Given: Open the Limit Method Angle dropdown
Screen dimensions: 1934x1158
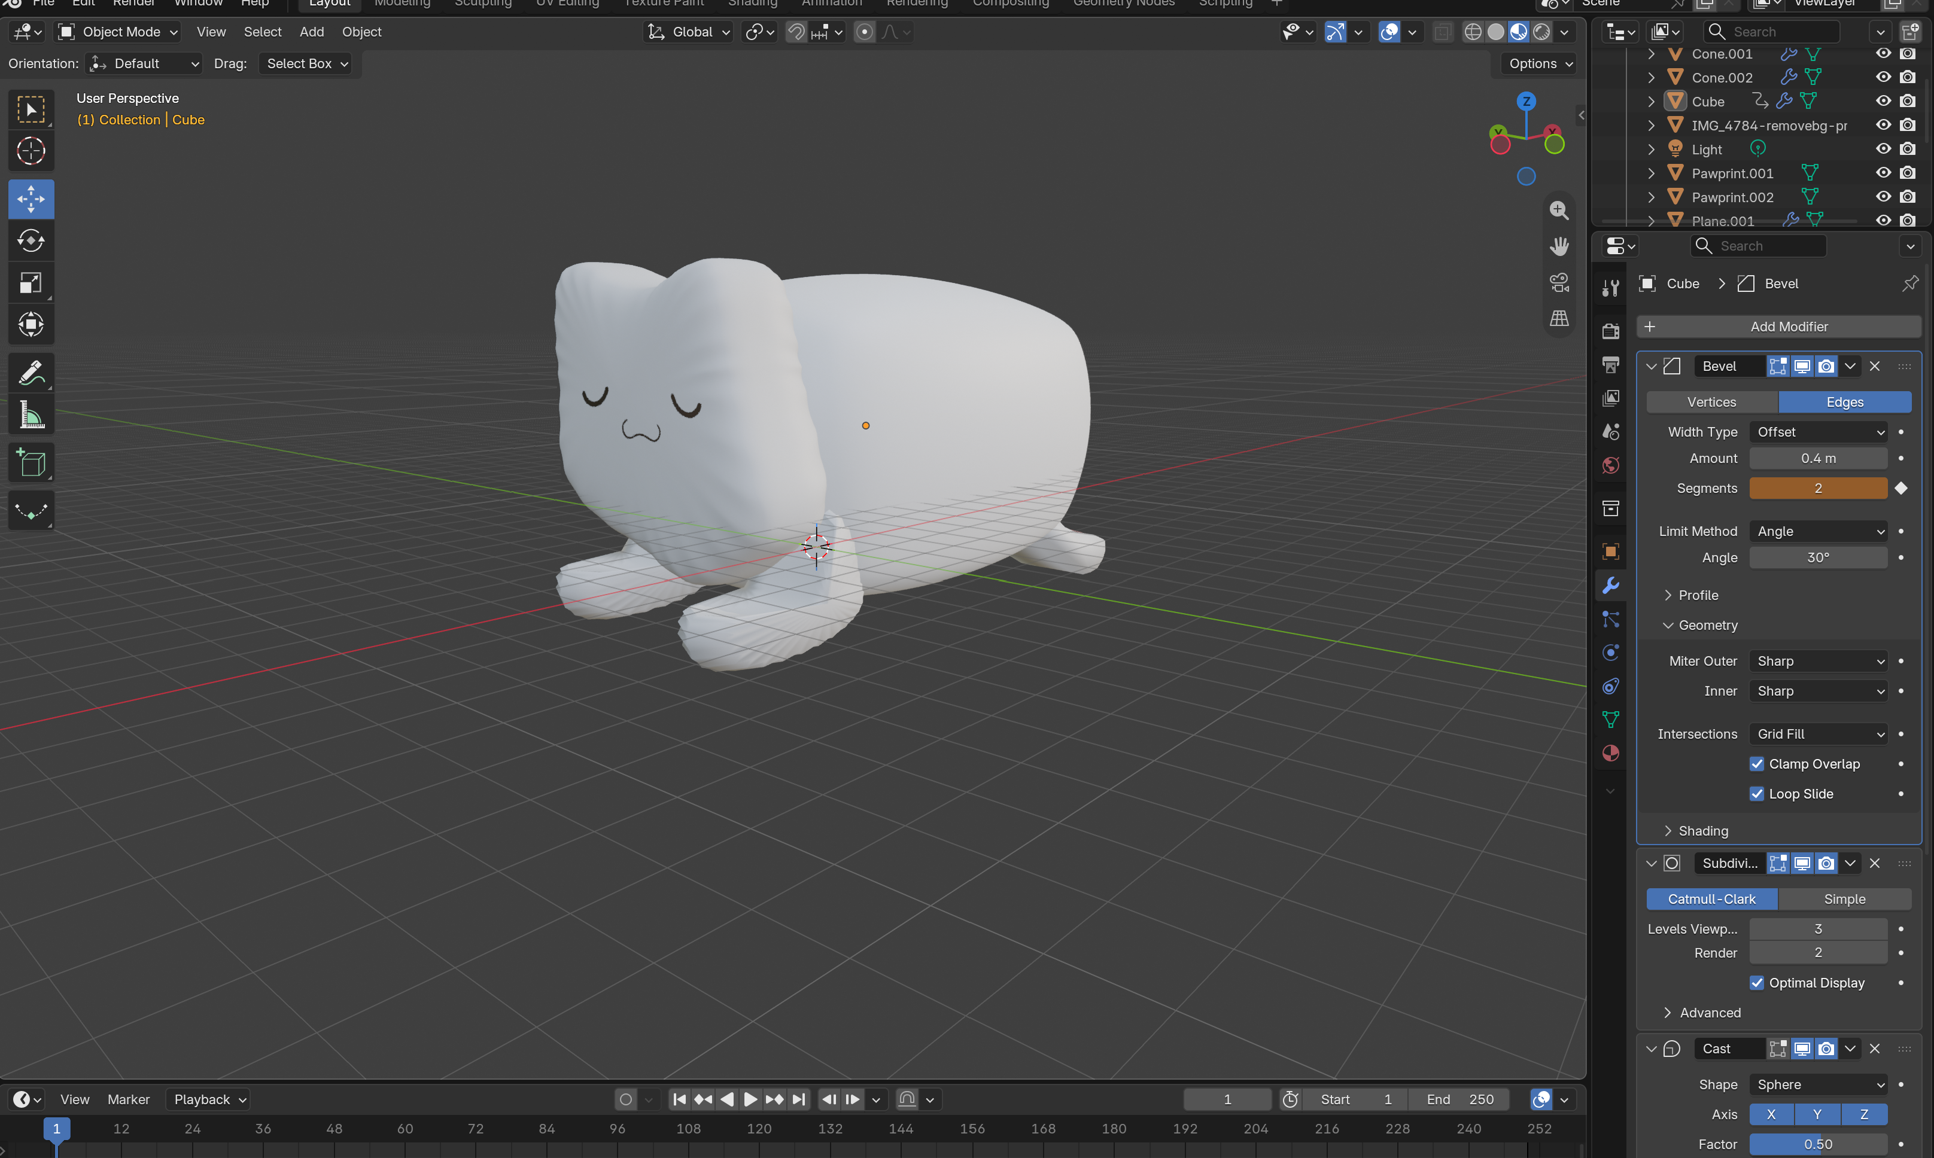Looking at the screenshot, I should [x=1818, y=531].
